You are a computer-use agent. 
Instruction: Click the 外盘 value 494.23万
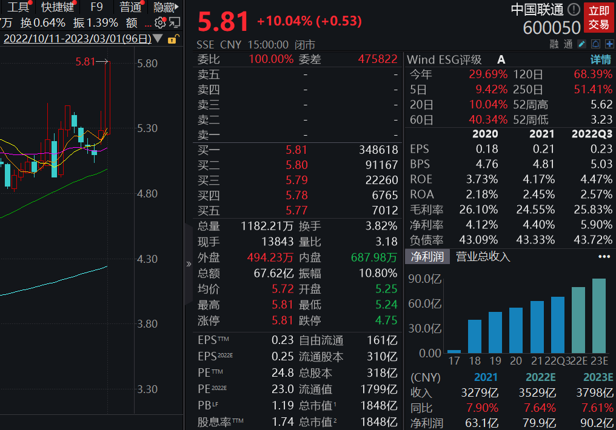270,257
